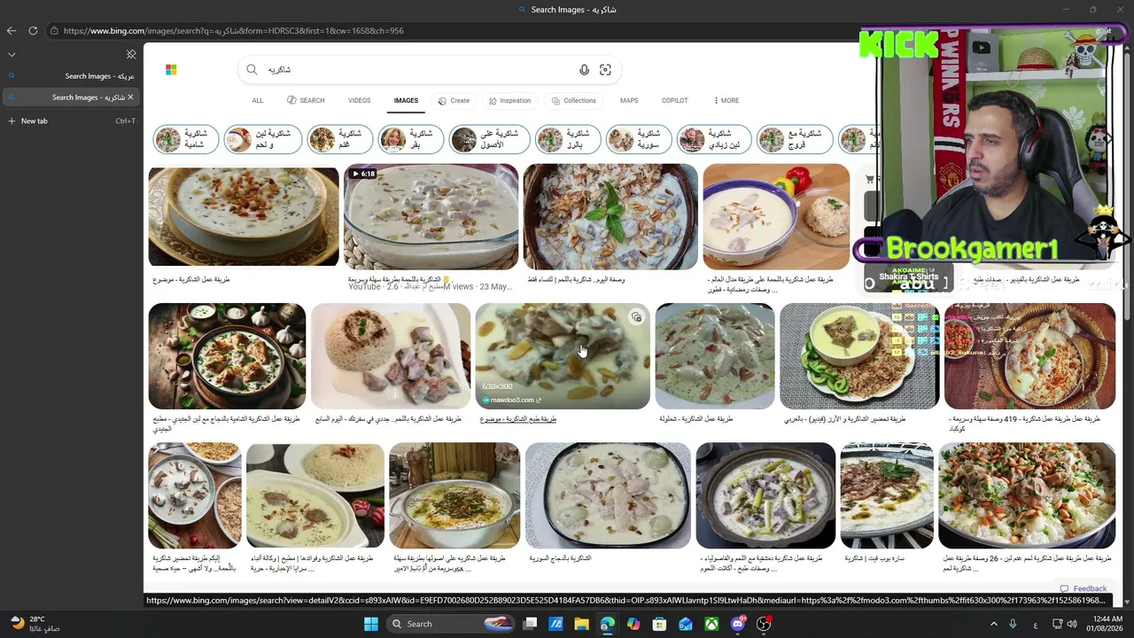Click the Create button
Viewport: 1134px width, 638px height.
454,100
